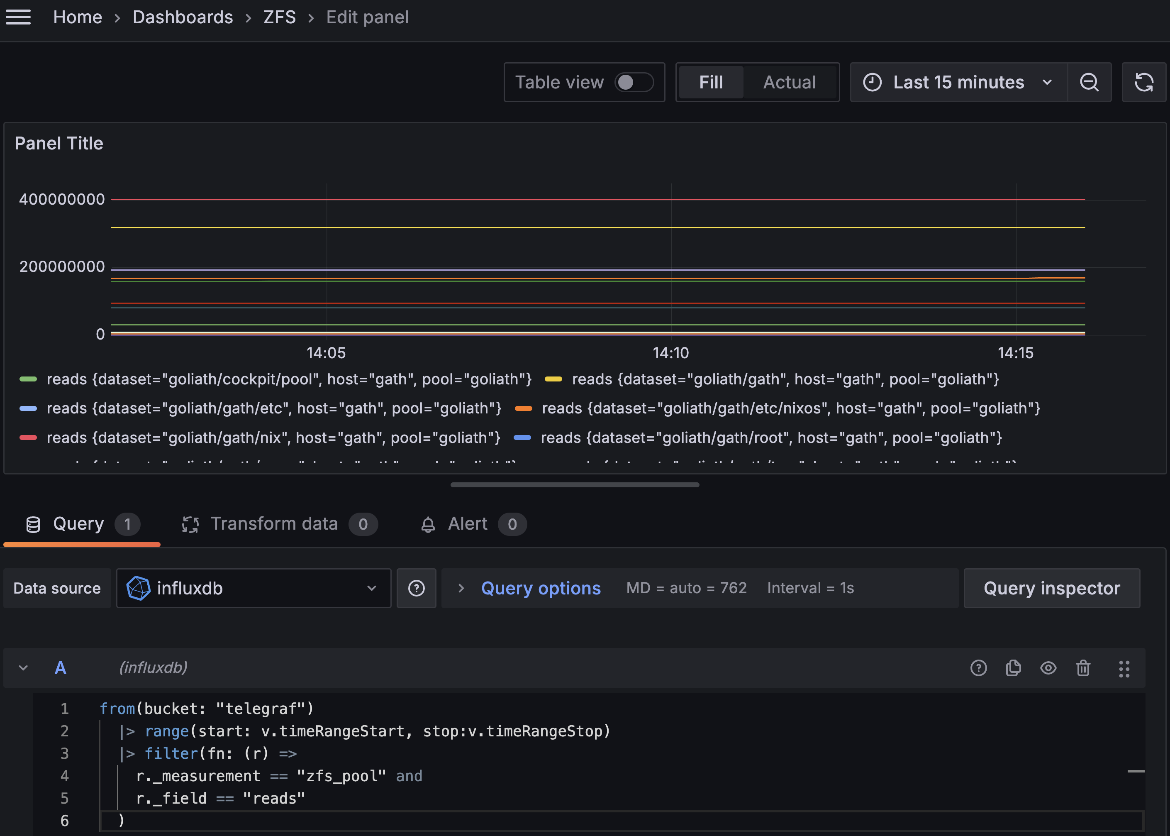Screen dimensions: 1170x836
Task: Toggle query A visibility with eye icon
Action: (x=1048, y=667)
